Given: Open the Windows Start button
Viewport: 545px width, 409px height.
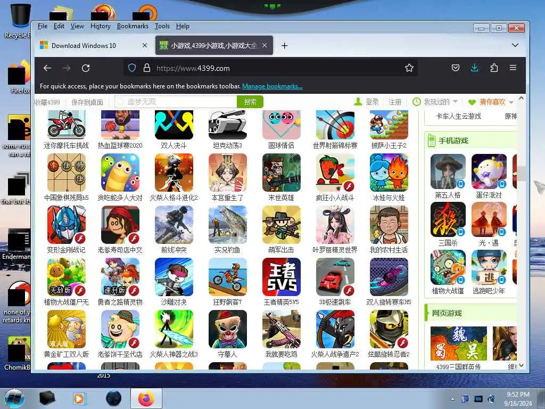Looking at the screenshot, I should 14,398.
